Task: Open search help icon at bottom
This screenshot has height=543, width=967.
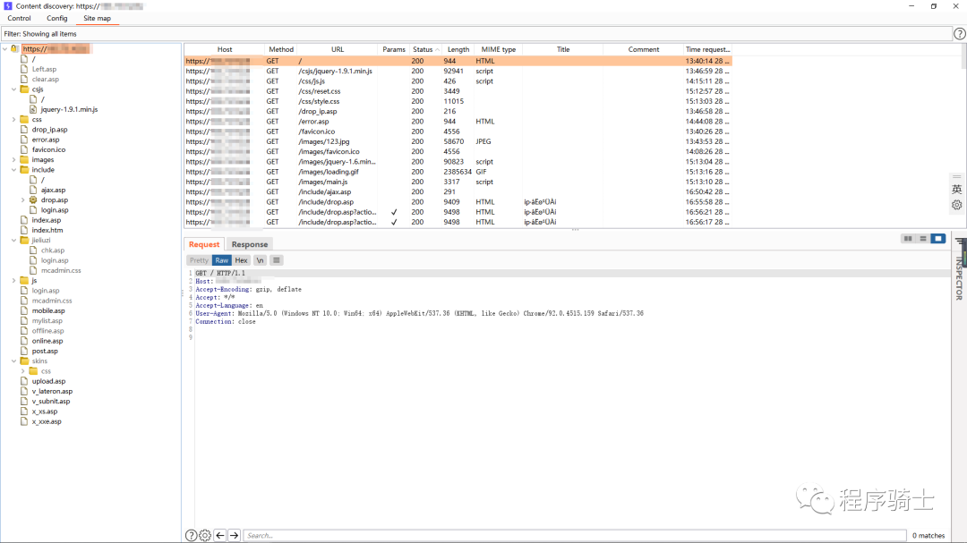Action: 191,535
